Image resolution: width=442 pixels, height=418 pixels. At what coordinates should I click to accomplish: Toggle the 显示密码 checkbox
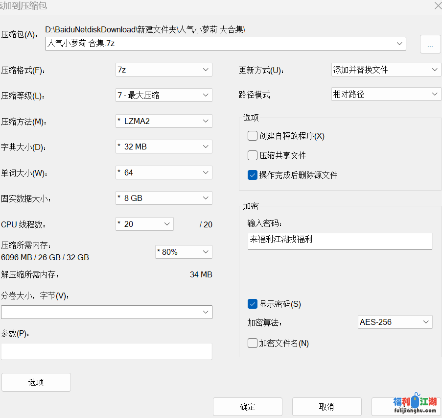[253, 304]
